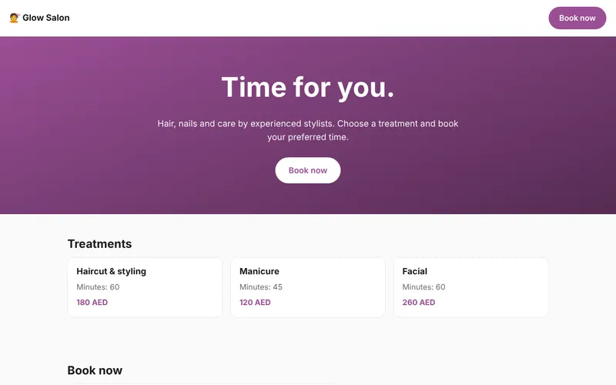The image size is (616, 385).
Task: Click the 260 AED price label
Action: coord(419,303)
